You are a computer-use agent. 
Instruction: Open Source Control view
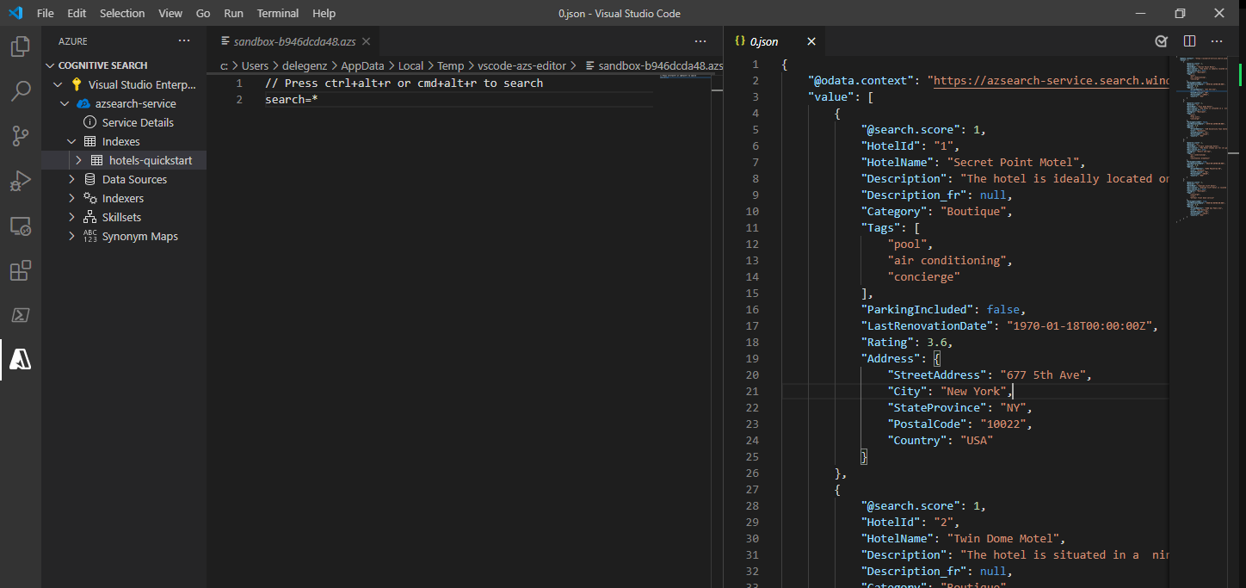click(20, 136)
